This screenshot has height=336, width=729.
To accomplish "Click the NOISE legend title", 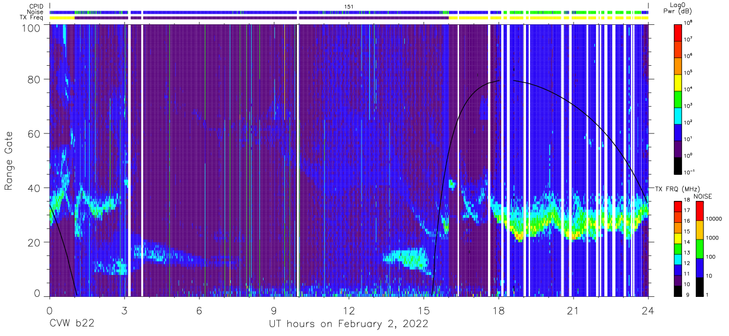I will coord(702,196).
